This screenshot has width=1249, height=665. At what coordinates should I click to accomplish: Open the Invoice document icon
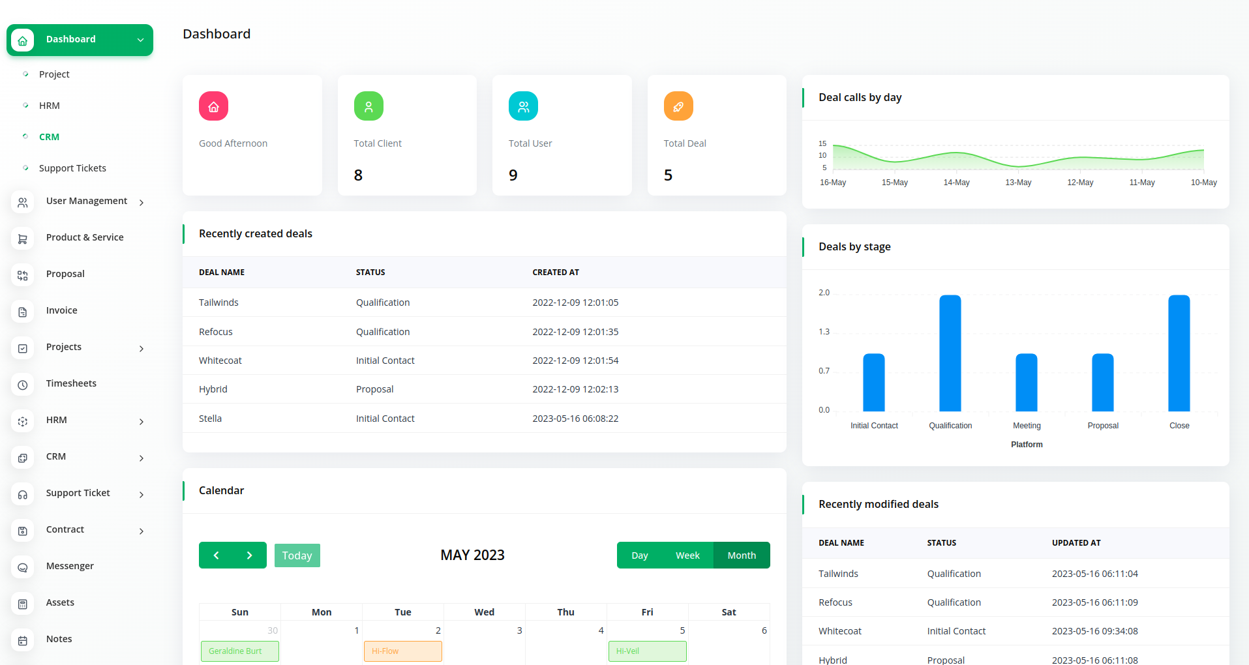(23, 312)
